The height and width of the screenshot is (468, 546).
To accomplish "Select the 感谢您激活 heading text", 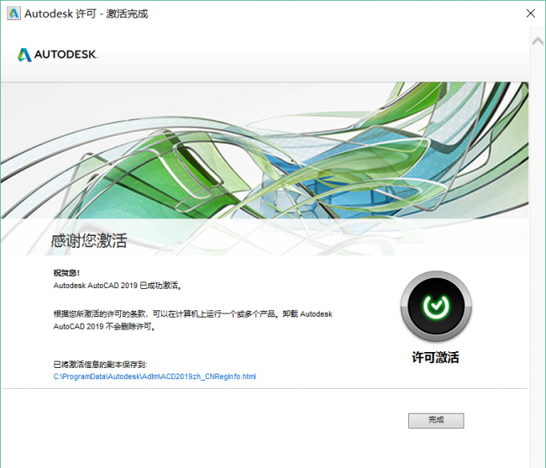I will [89, 240].
